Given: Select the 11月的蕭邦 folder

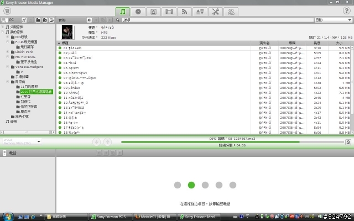Looking at the screenshot, I should point(29,87).
